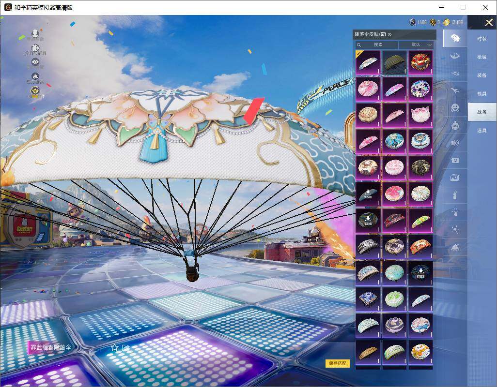Switch to the 枪械 tab
Viewport: 497px width, 387px height.
(x=482, y=57)
